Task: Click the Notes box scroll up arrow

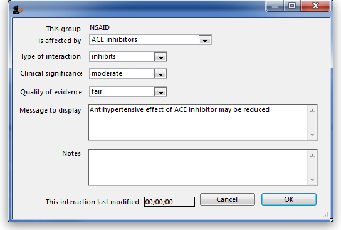Action: 313,156
